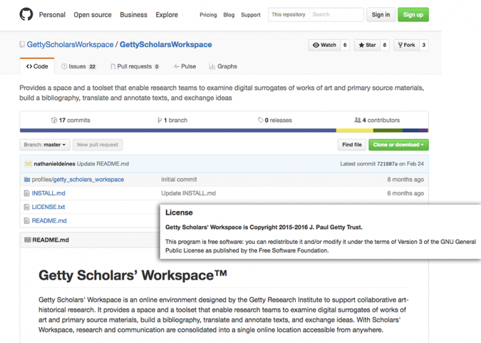
Task: Click the language color bar
Action: click(x=224, y=131)
